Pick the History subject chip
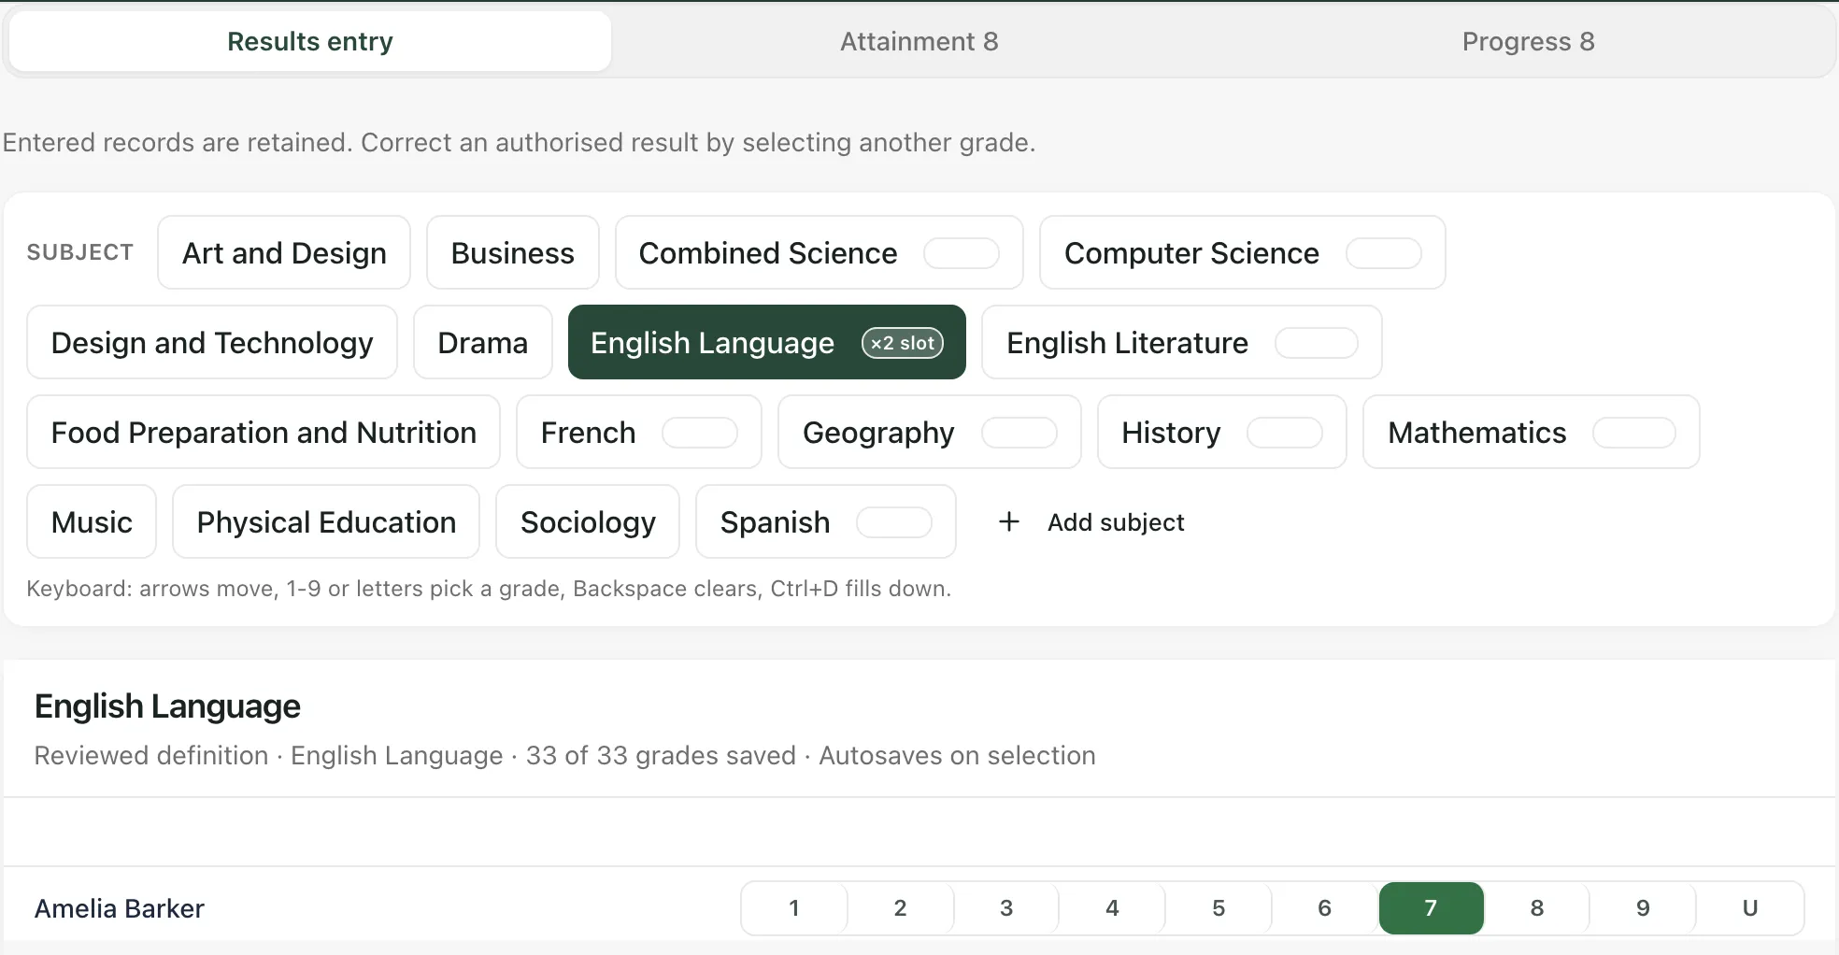1839x955 pixels. [x=1221, y=432]
